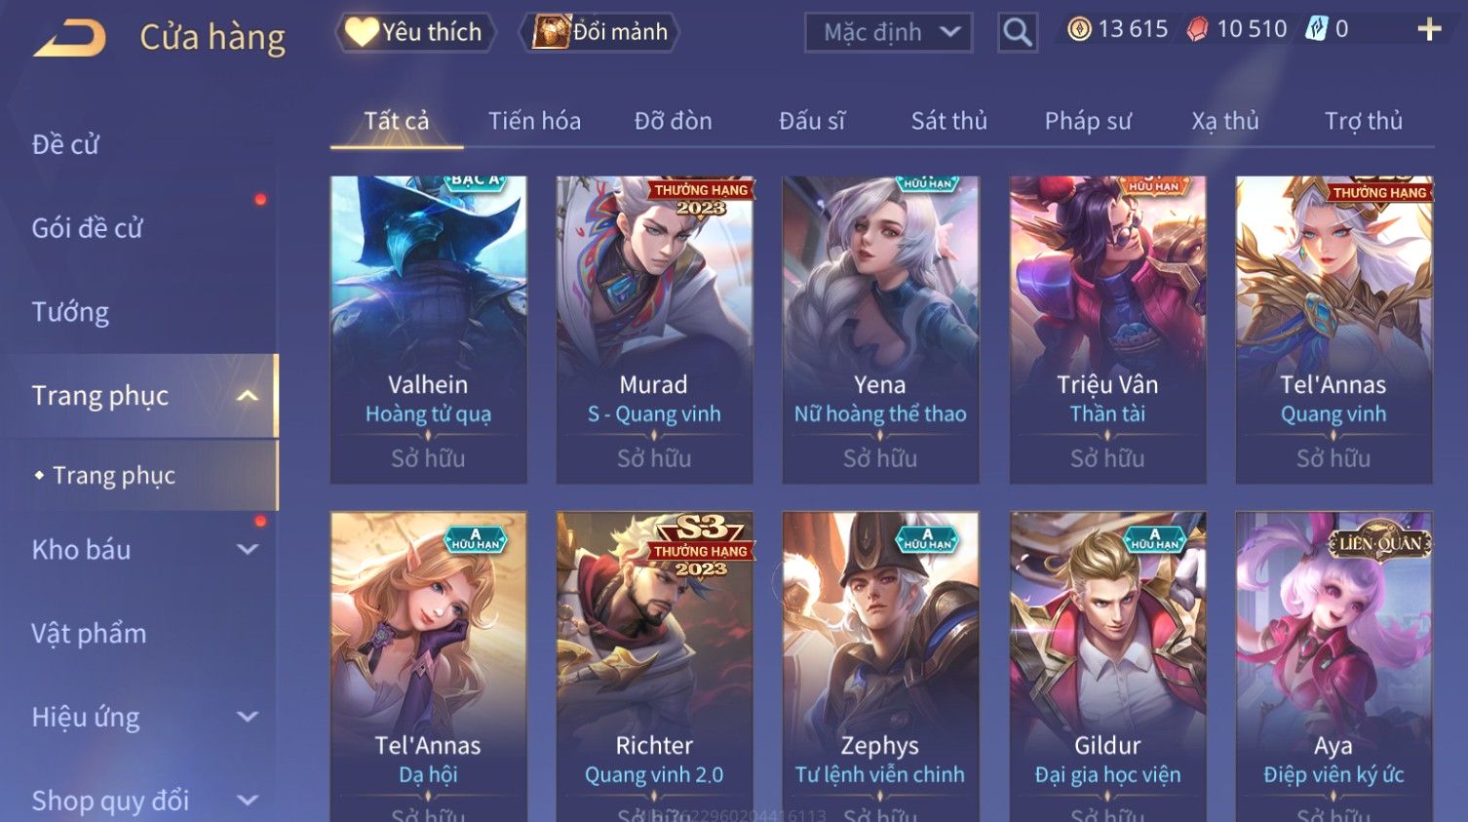Open the Mặc định sort dropdown
This screenshot has height=822, width=1468.
tap(889, 32)
